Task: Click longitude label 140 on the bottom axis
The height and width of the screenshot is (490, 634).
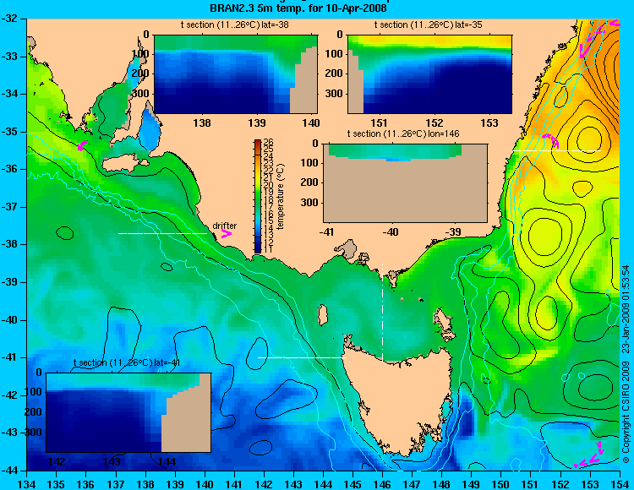Action: pyautogui.click(x=205, y=484)
